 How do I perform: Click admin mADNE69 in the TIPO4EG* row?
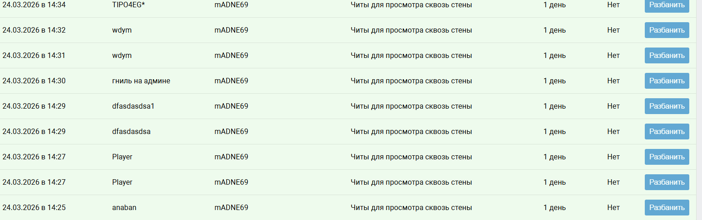231,5
